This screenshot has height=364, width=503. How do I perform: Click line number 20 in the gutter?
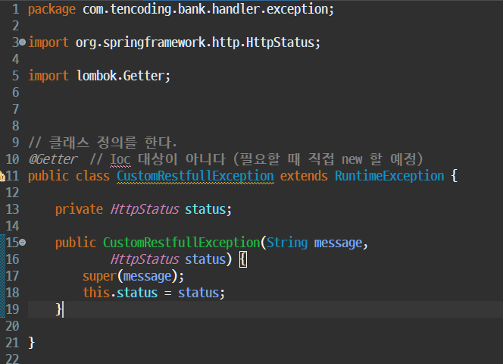(x=13, y=326)
